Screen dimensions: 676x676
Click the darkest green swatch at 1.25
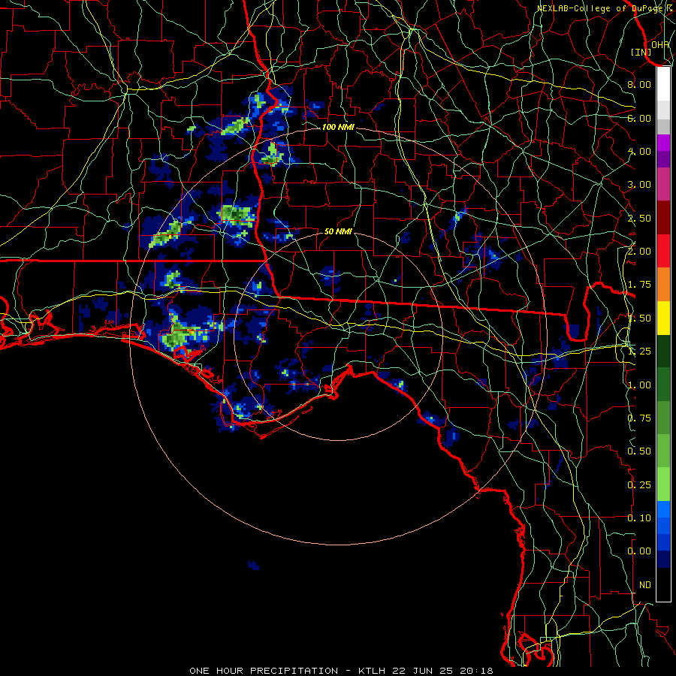tap(663, 352)
